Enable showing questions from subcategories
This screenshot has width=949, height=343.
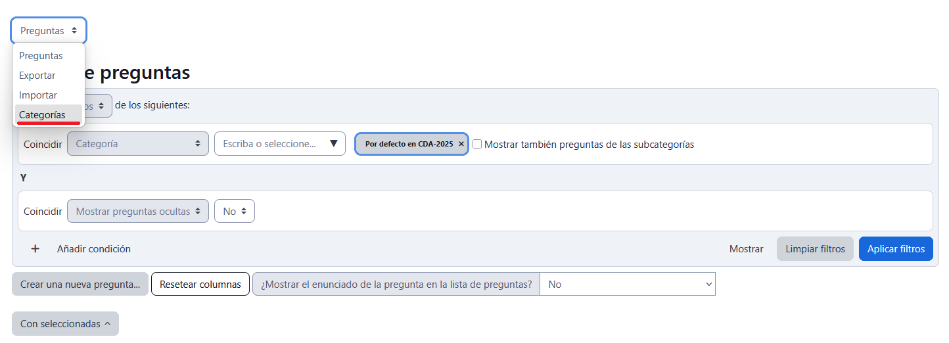pyautogui.click(x=477, y=144)
